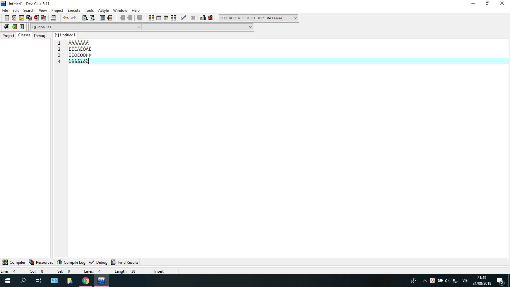The width and height of the screenshot is (510, 287).
Task: Click the Delete Profiling Information icon
Action: (x=210, y=18)
